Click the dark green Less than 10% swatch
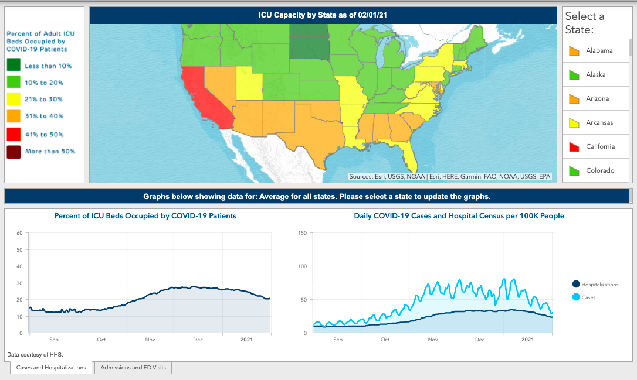 point(13,66)
